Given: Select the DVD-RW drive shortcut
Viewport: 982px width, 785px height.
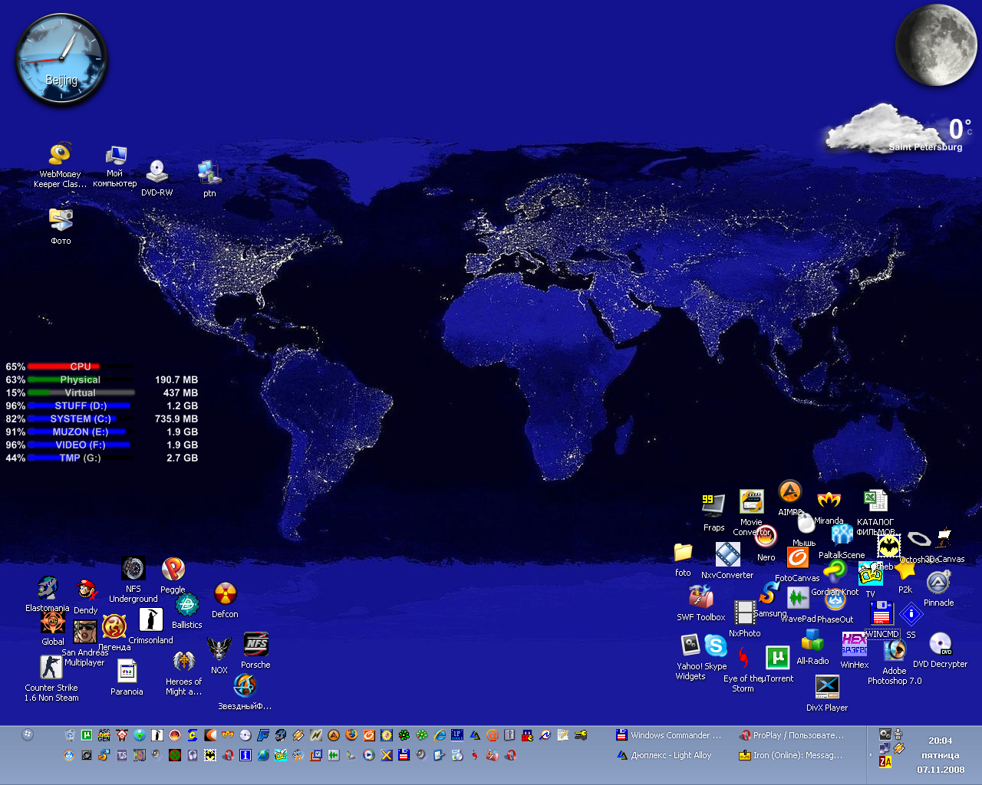Looking at the screenshot, I should [x=157, y=172].
